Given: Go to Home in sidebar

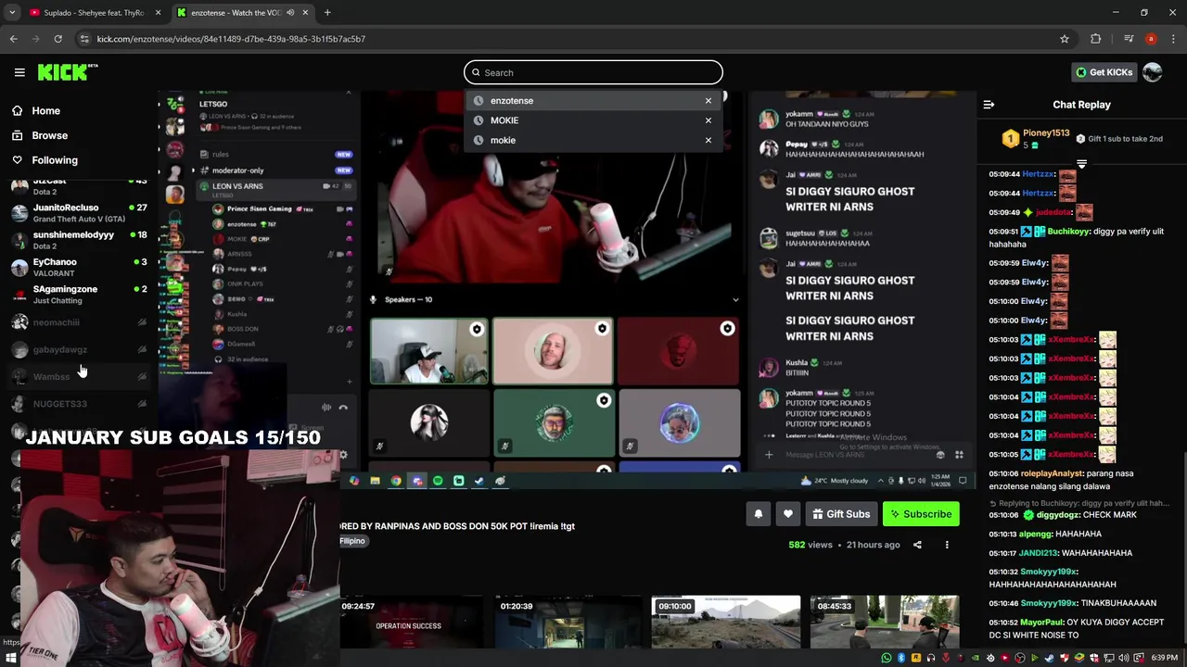Looking at the screenshot, I should (45, 110).
